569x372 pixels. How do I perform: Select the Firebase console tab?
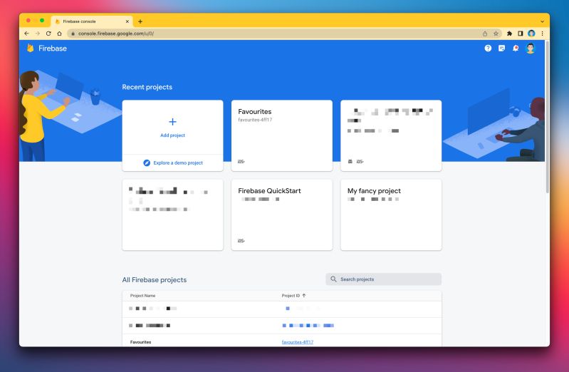coord(92,21)
